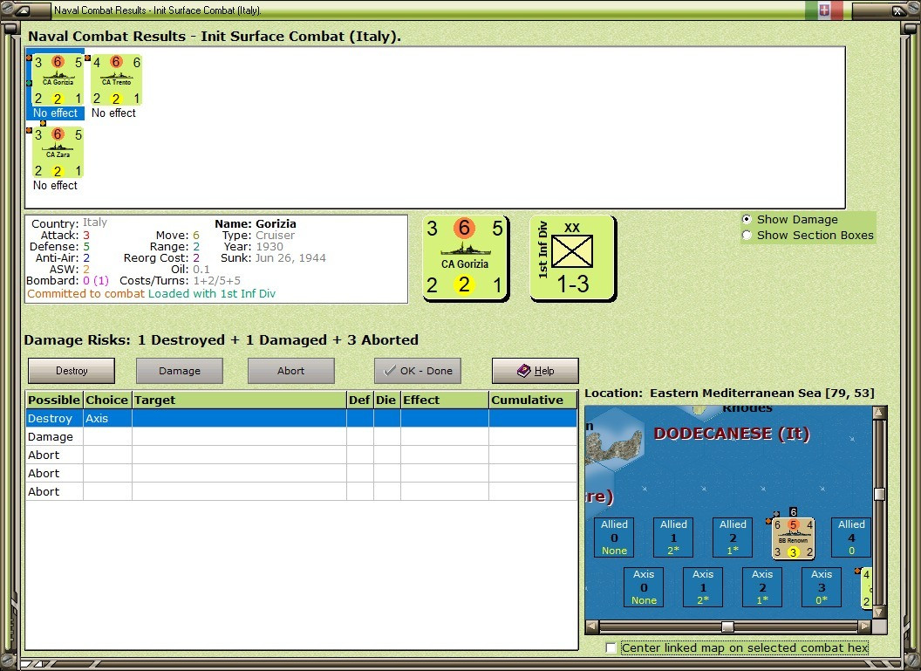Click the Axis 2 section box
The image size is (921, 671).
[x=761, y=587]
